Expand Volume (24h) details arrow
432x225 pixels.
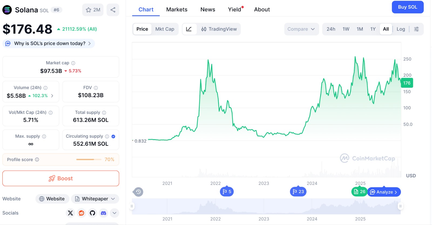[52, 96]
